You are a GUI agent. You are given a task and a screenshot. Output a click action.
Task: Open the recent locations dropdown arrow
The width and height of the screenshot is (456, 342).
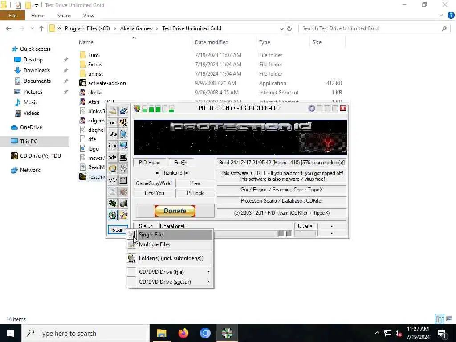[32, 28]
